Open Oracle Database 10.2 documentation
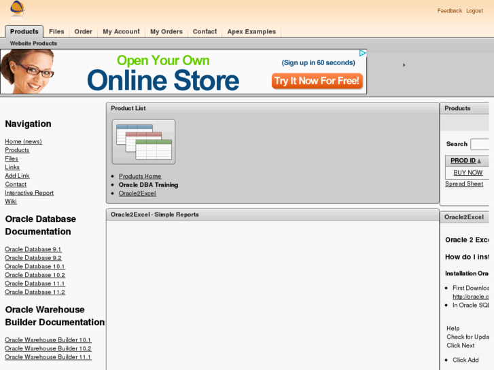 [35, 275]
